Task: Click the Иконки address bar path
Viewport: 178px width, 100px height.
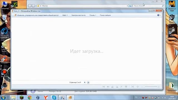Action: pyautogui.click(x=45, y=6)
